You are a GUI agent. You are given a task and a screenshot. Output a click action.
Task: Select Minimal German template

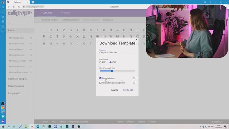20,44
